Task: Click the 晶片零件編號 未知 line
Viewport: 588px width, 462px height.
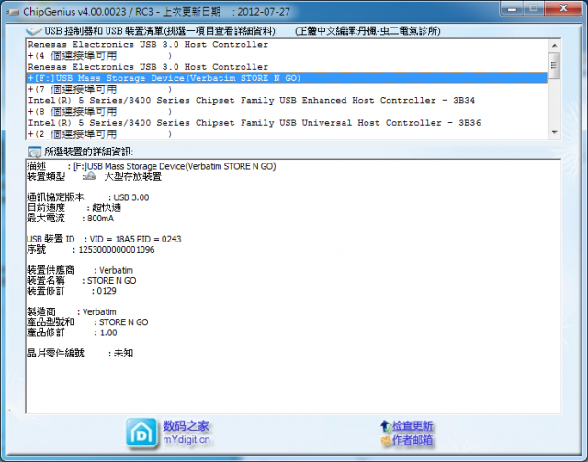Action: pyautogui.click(x=80, y=353)
